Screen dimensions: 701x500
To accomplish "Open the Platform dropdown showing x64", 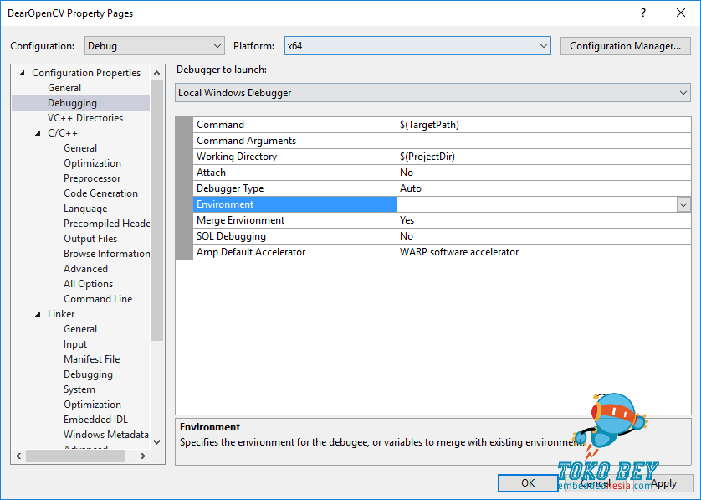I will coord(417,46).
